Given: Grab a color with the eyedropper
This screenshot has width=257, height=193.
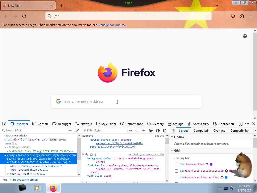Looking at the screenshot, I should (x=77, y=130).
